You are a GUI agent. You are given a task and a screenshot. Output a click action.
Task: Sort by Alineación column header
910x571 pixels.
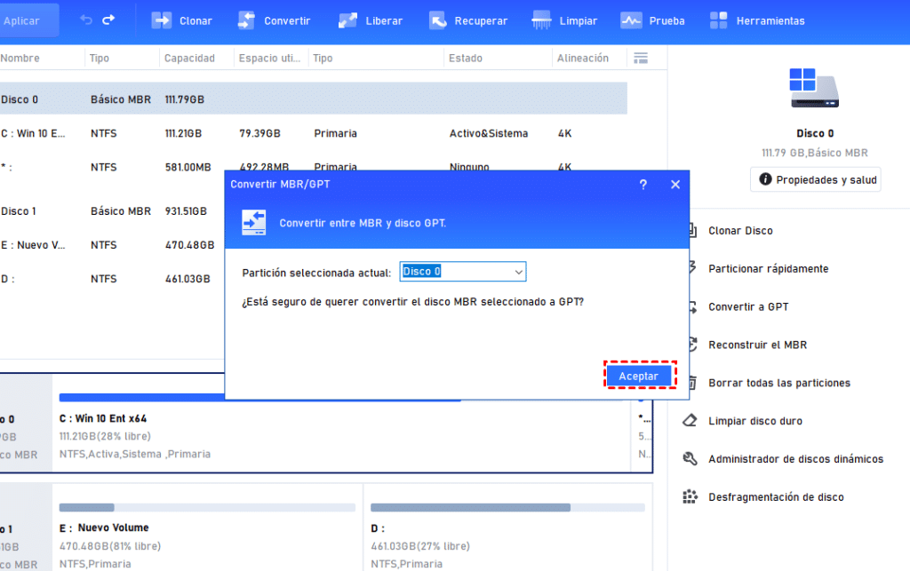(583, 58)
